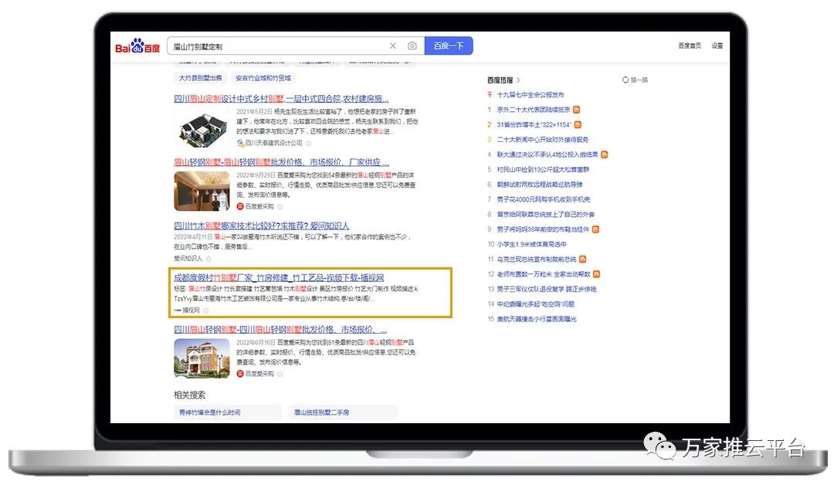The height and width of the screenshot is (485, 834).
Task: Click the 换一换 refresh icon
Action: click(625, 80)
